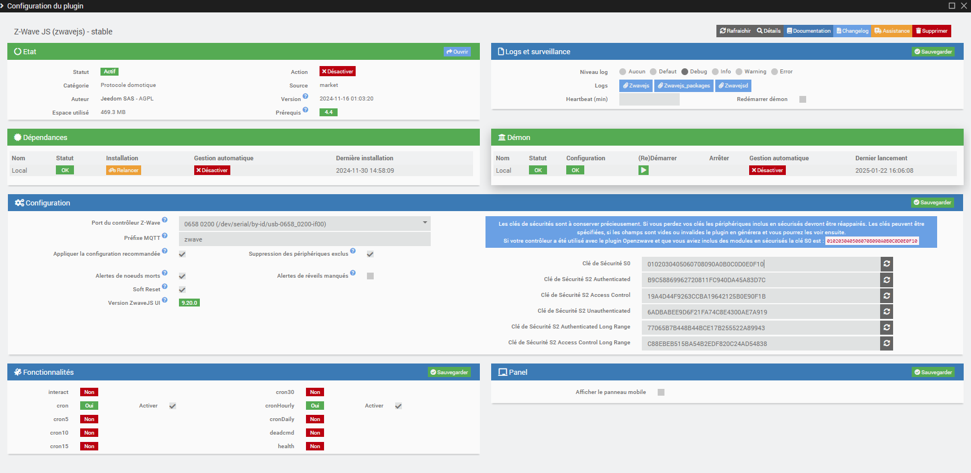This screenshot has height=473, width=971.
Task: Click the help icon beside Soft Reset
Action: 165,287
